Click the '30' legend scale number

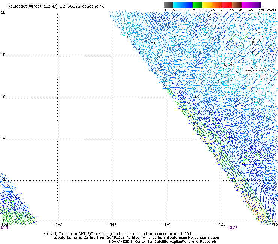point(222,10)
